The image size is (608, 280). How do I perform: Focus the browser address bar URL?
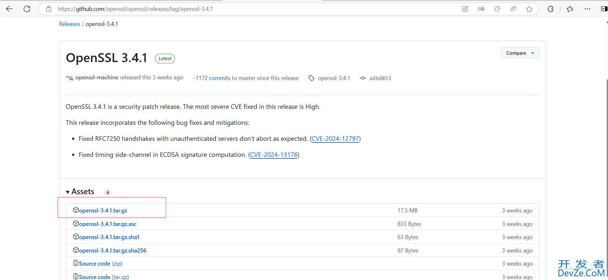135,9
